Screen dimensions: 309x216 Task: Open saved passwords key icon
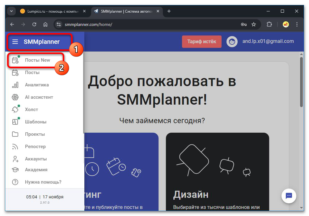[244, 24]
